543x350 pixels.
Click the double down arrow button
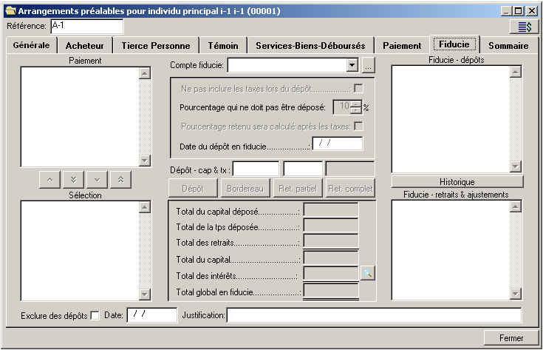[x=73, y=180]
